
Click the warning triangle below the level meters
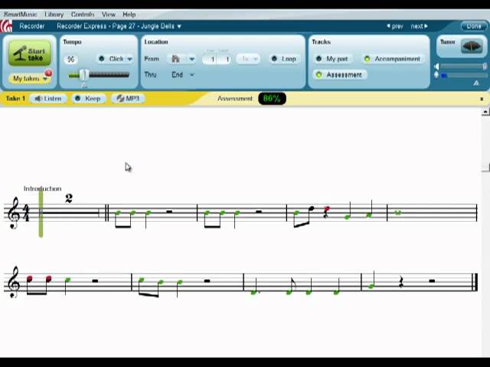(x=476, y=83)
